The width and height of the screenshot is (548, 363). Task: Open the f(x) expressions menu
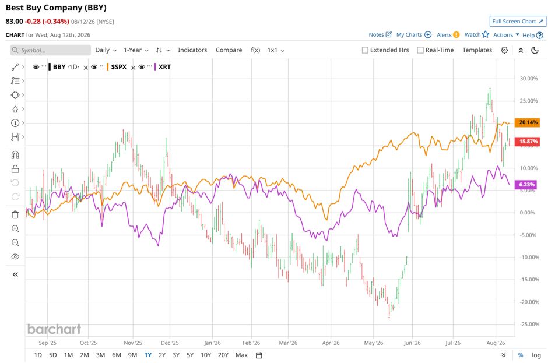coord(255,50)
